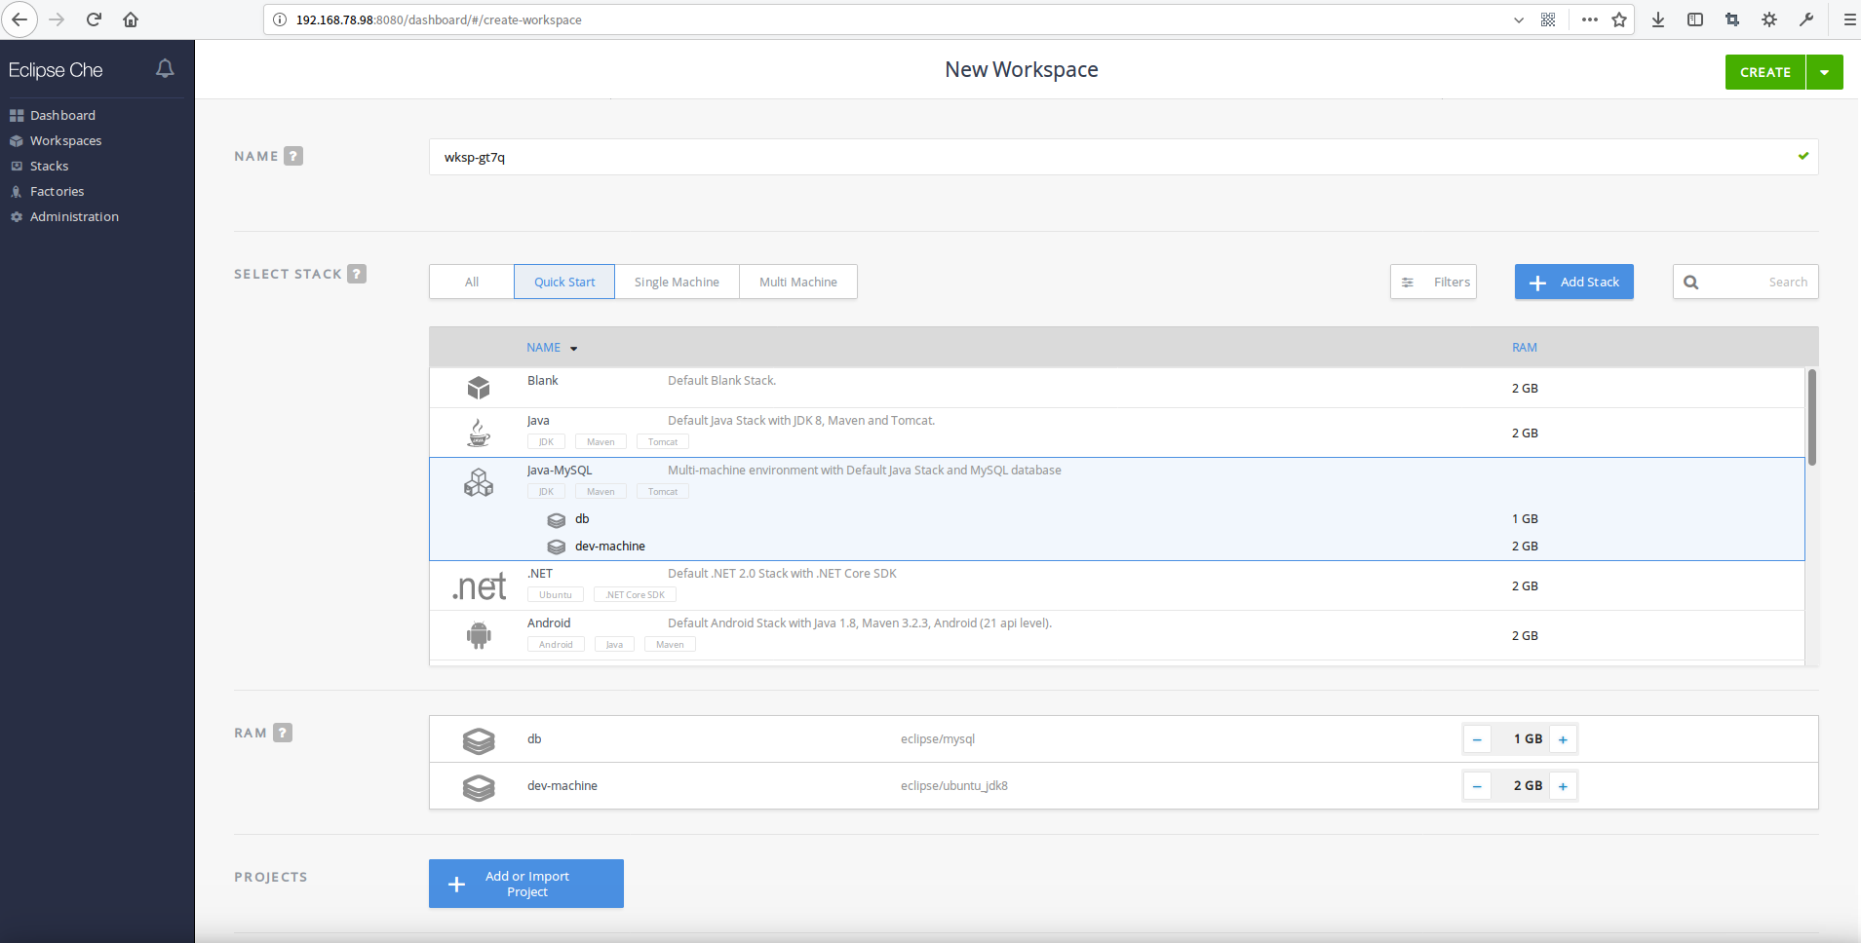The width and height of the screenshot is (1861, 943).
Task: Click the Blank stack cube icon
Action: click(479, 388)
